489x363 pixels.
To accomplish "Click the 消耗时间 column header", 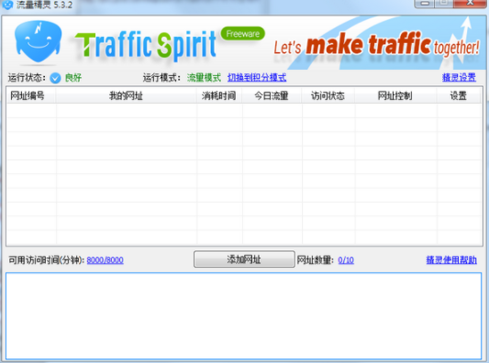I will pyautogui.click(x=219, y=95).
